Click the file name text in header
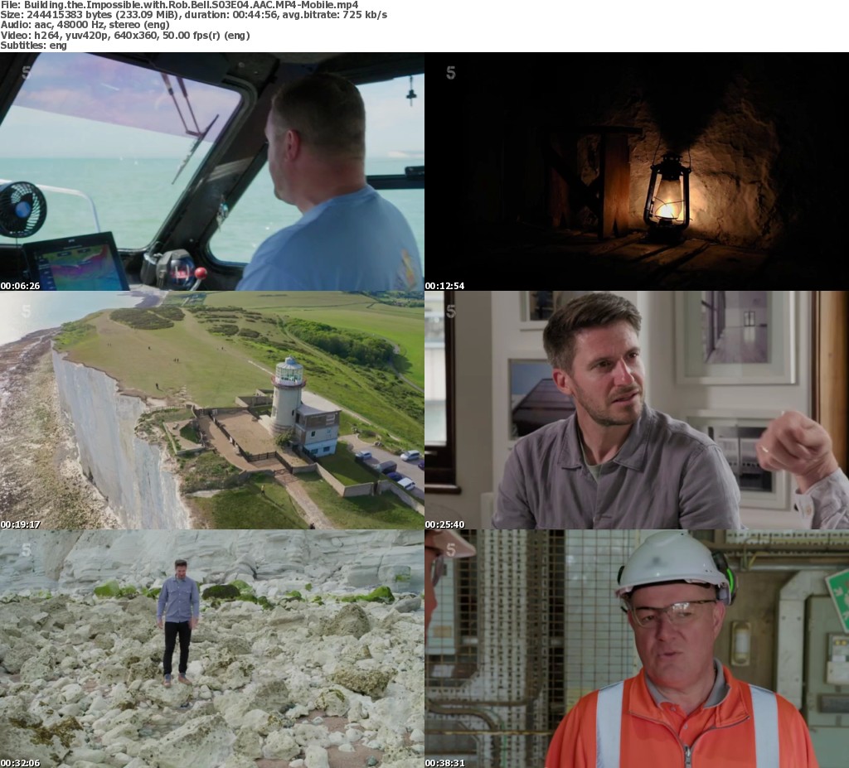This screenshot has height=768, width=849. point(179,5)
